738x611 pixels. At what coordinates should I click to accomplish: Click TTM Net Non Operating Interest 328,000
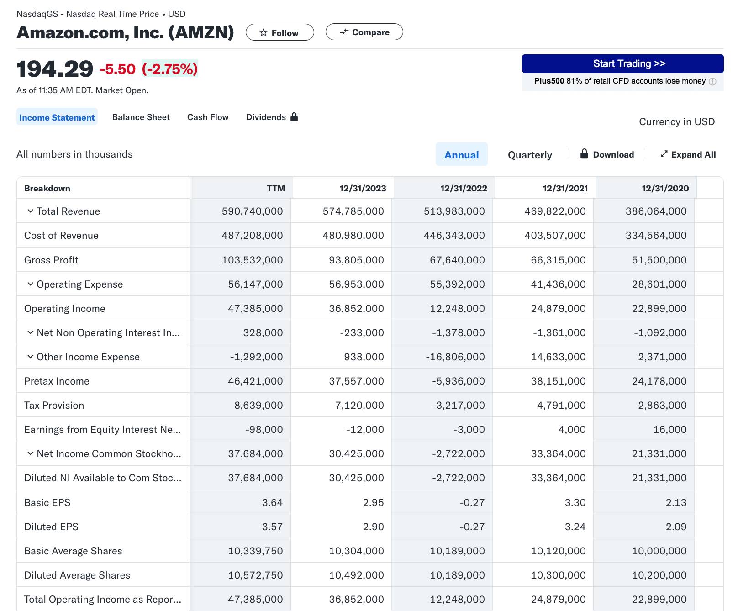263,332
